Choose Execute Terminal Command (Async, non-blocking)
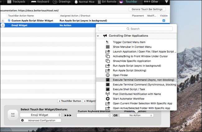 tap(143, 80)
